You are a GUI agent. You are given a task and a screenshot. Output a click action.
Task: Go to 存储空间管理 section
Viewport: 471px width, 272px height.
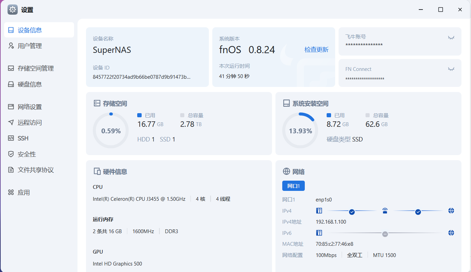coord(39,68)
